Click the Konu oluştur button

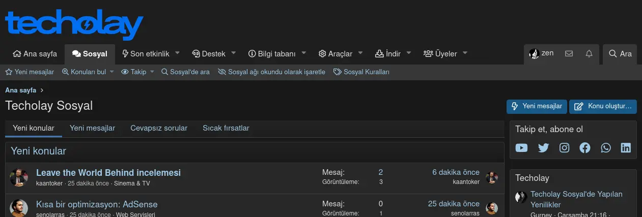[x=603, y=106]
